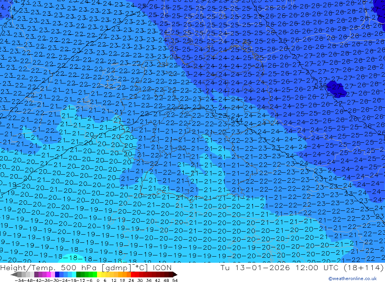Click the '-54' label on temperature scale

[x=19, y=280]
